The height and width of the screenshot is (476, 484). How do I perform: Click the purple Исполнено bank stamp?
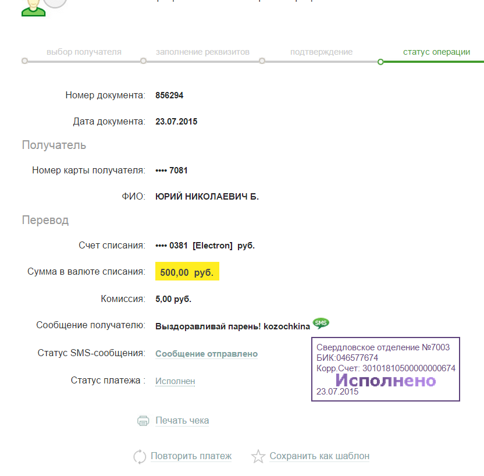(x=386, y=369)
